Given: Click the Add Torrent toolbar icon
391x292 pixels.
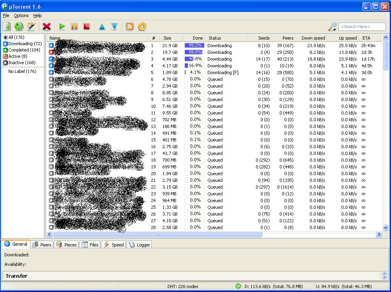Looking at the screenshot, I should (7, 27).
